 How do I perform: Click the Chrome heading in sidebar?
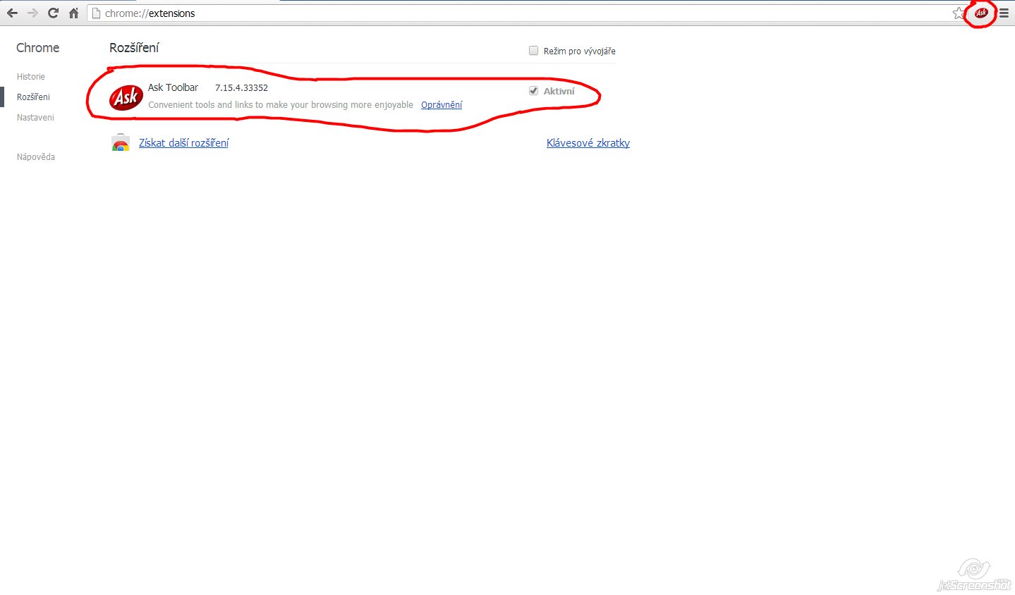tap(38, 48)
